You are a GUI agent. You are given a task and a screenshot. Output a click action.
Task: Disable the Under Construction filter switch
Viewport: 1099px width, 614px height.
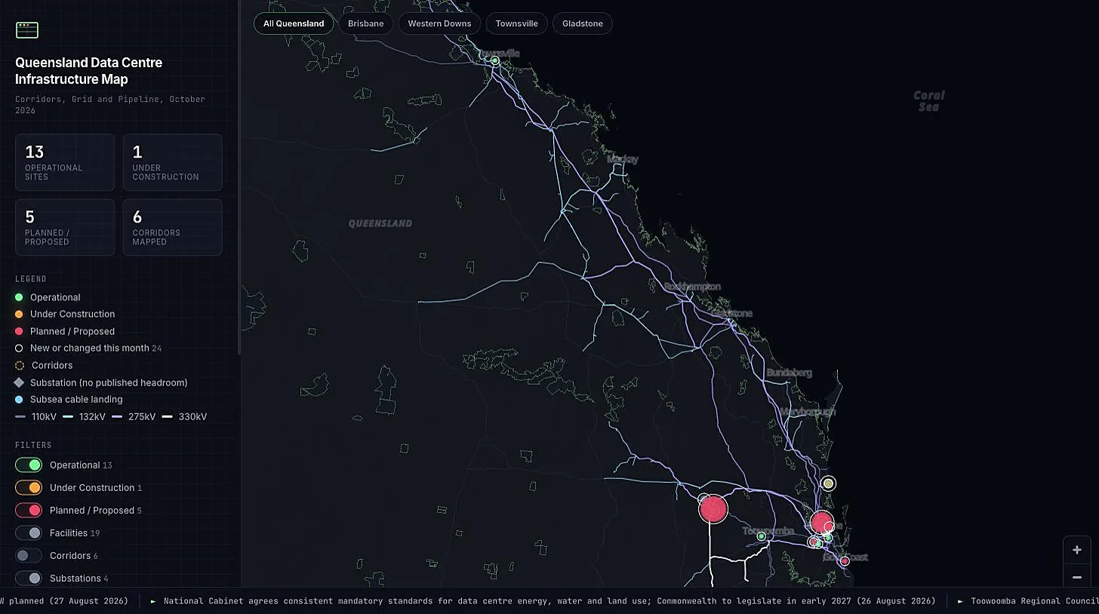point(29,487)
